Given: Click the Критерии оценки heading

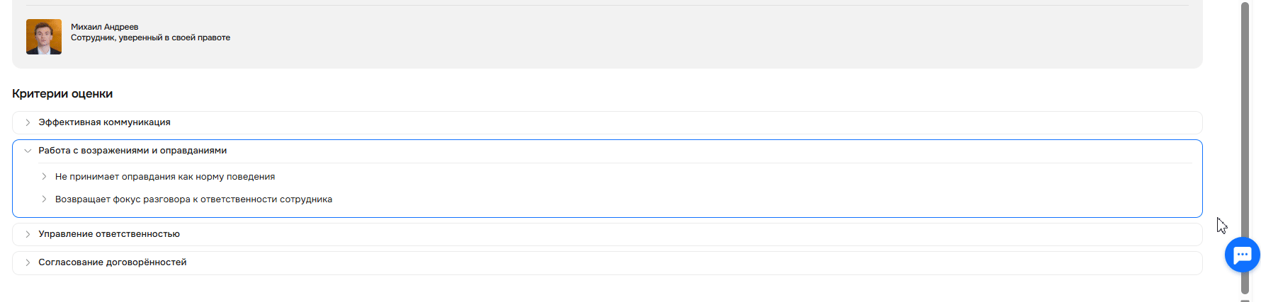Looking at the screenshot, I should pos(62,94).
